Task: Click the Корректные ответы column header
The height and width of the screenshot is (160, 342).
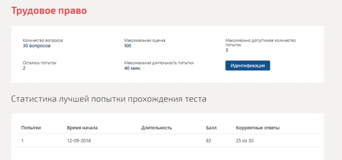Action: click(x=258, y=128)
